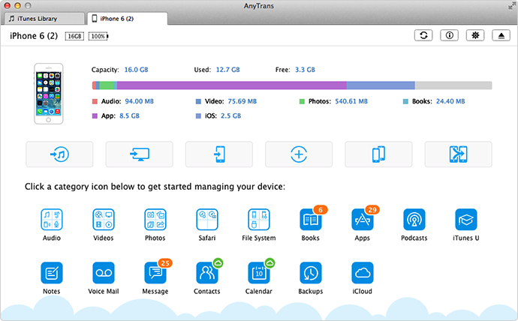The image size is (518, 321).
Task: Open the Apps category
Action: click(363, 220)
